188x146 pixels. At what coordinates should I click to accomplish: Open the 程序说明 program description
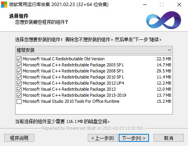pos(19,138)
